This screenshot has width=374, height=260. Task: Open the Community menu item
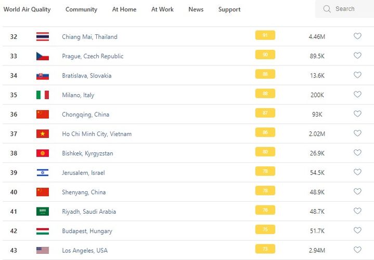pos(81,9)
